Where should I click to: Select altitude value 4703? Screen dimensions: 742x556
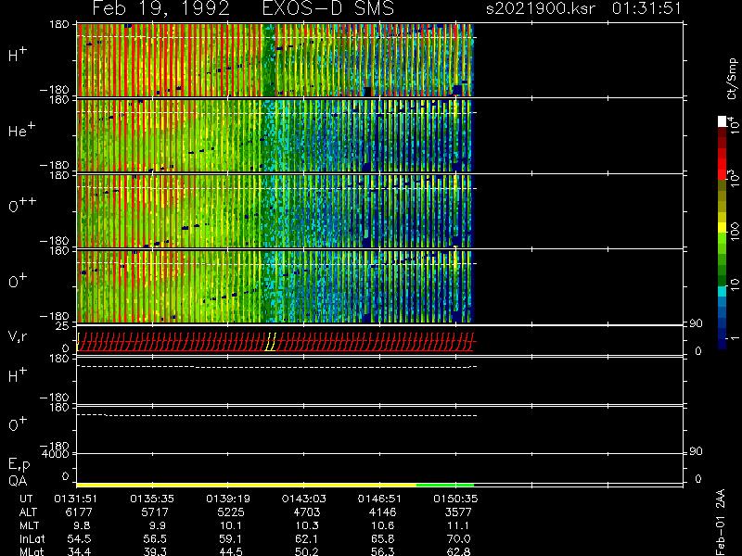306,512
